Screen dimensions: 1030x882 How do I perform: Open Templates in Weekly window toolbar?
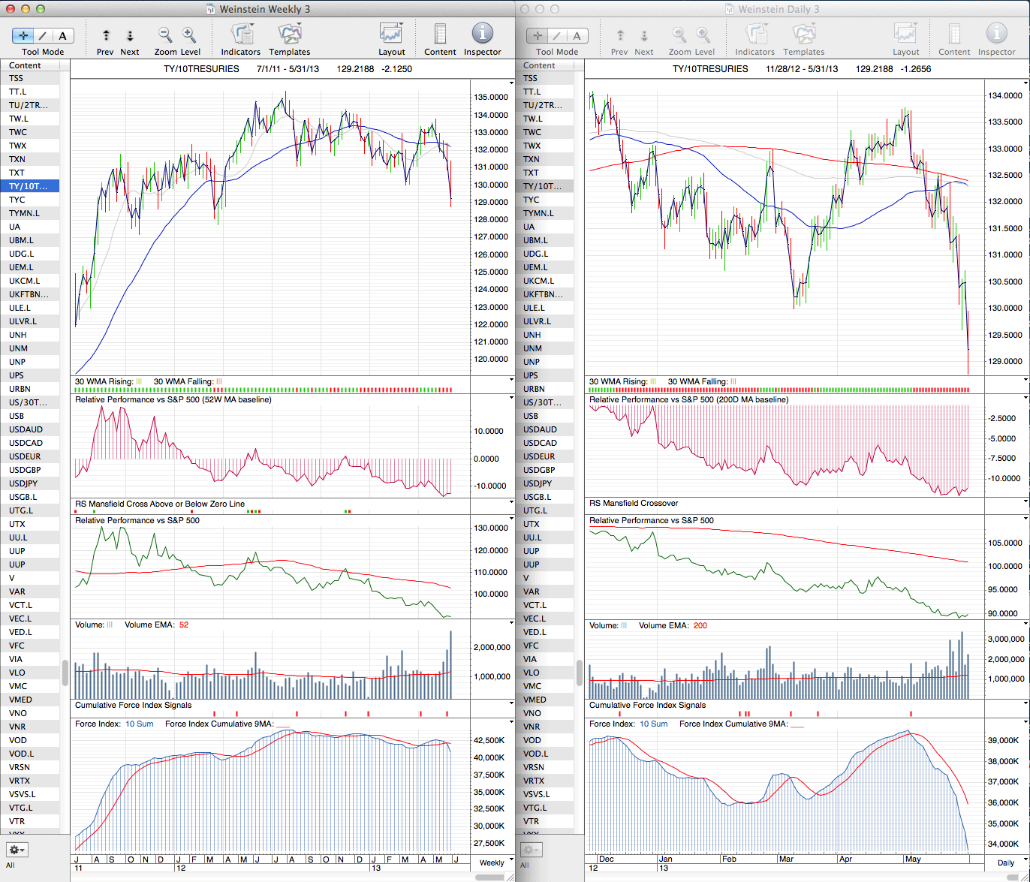289,35
